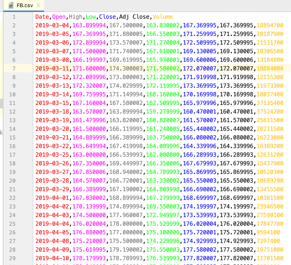Image resolution: width=291 pixels, height=265 pixels.
Task: Click volume value 11701500
Action: [x=270, y=258]
